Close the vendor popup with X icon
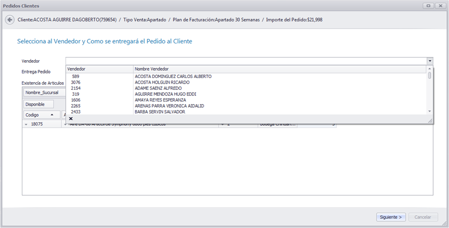This screenshot has height=228, width=449. tap(71, 118)
